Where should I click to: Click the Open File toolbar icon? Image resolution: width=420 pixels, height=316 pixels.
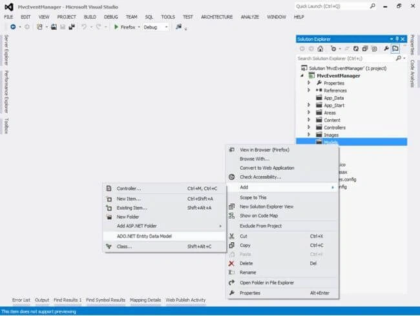(54, 27)
